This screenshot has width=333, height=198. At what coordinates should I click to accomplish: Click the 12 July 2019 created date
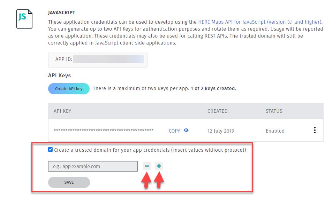(x=221, y=131)
